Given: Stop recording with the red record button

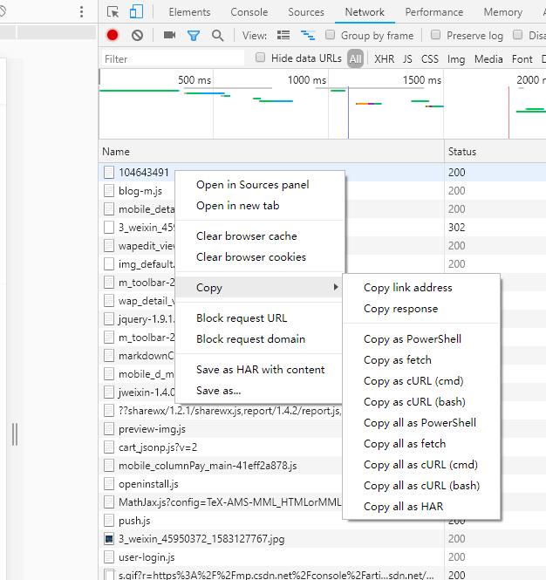Looking at the screenshot, I should 113,35.
